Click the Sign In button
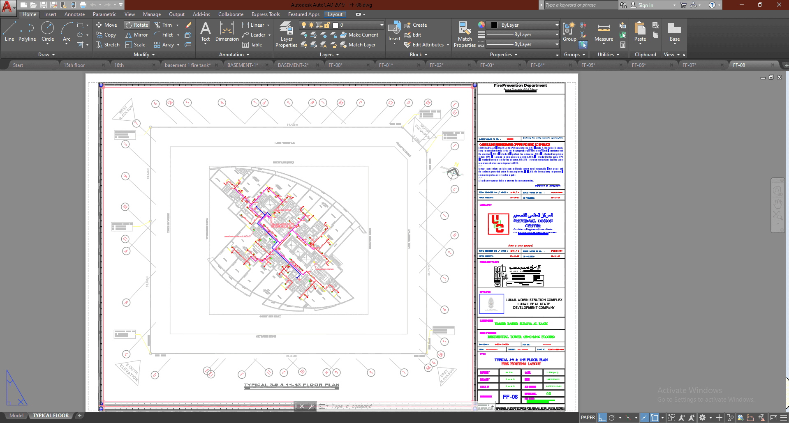This screenshot has height=423, width=789. (x=646, y=5)
